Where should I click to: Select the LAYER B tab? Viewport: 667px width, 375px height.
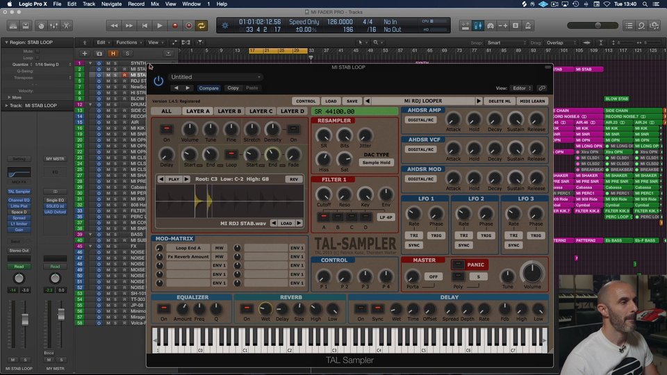pyautogui.click(x=229, y=111)
